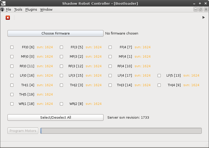Open the File menu

(8, 10)
